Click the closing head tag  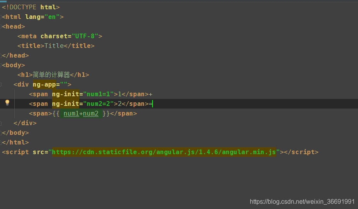point(15,56)
